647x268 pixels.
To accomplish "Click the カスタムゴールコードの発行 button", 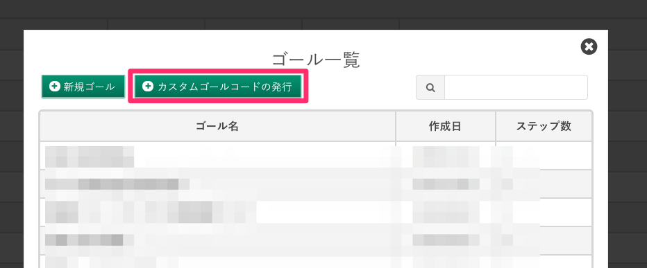I will tap(218, 87).
